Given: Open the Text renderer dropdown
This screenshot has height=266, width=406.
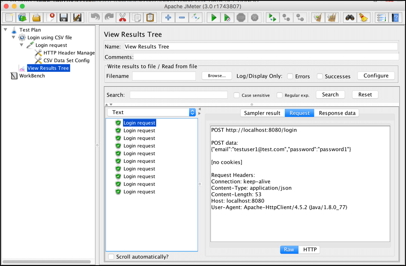Looking at the screenshot, I should 151,112.
